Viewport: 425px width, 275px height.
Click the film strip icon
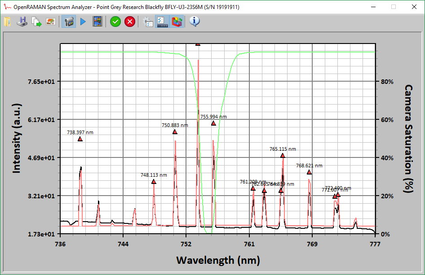pyautogui.click(x=97, y=22)
